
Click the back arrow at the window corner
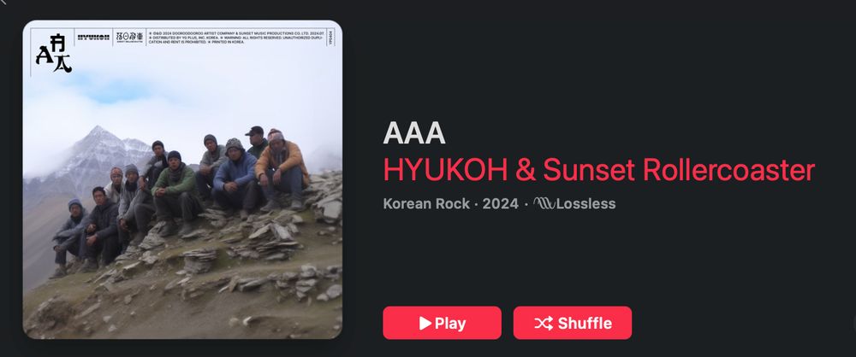tap(3, 3)
